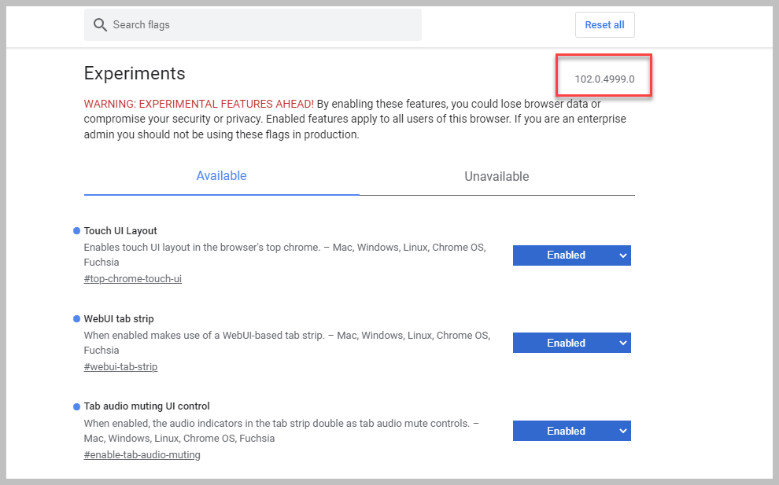
Task: Open the #webui-tab-strip anchor link
Action: tap(120, 367)
